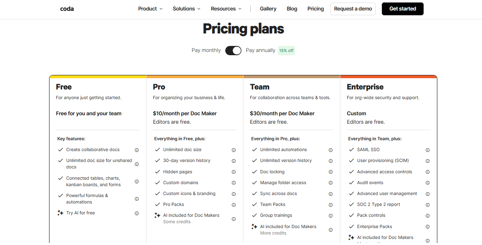Open info icon for Audit events
Screen dimensions: 482x245
tap(427, 183)
